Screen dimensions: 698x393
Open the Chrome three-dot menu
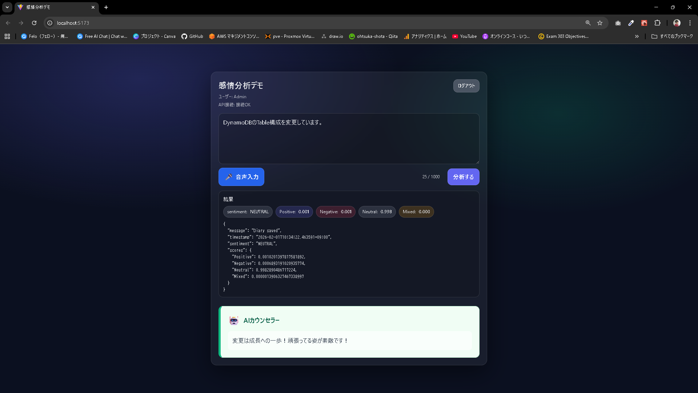click(x=690, y=23)
